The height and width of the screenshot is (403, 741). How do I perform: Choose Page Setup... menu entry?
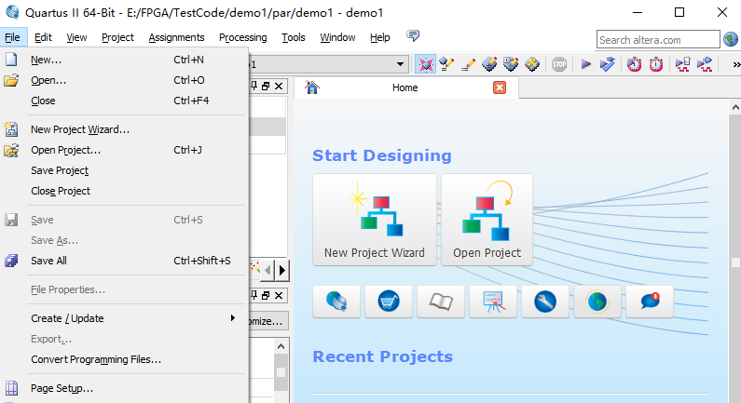[124, 388]
